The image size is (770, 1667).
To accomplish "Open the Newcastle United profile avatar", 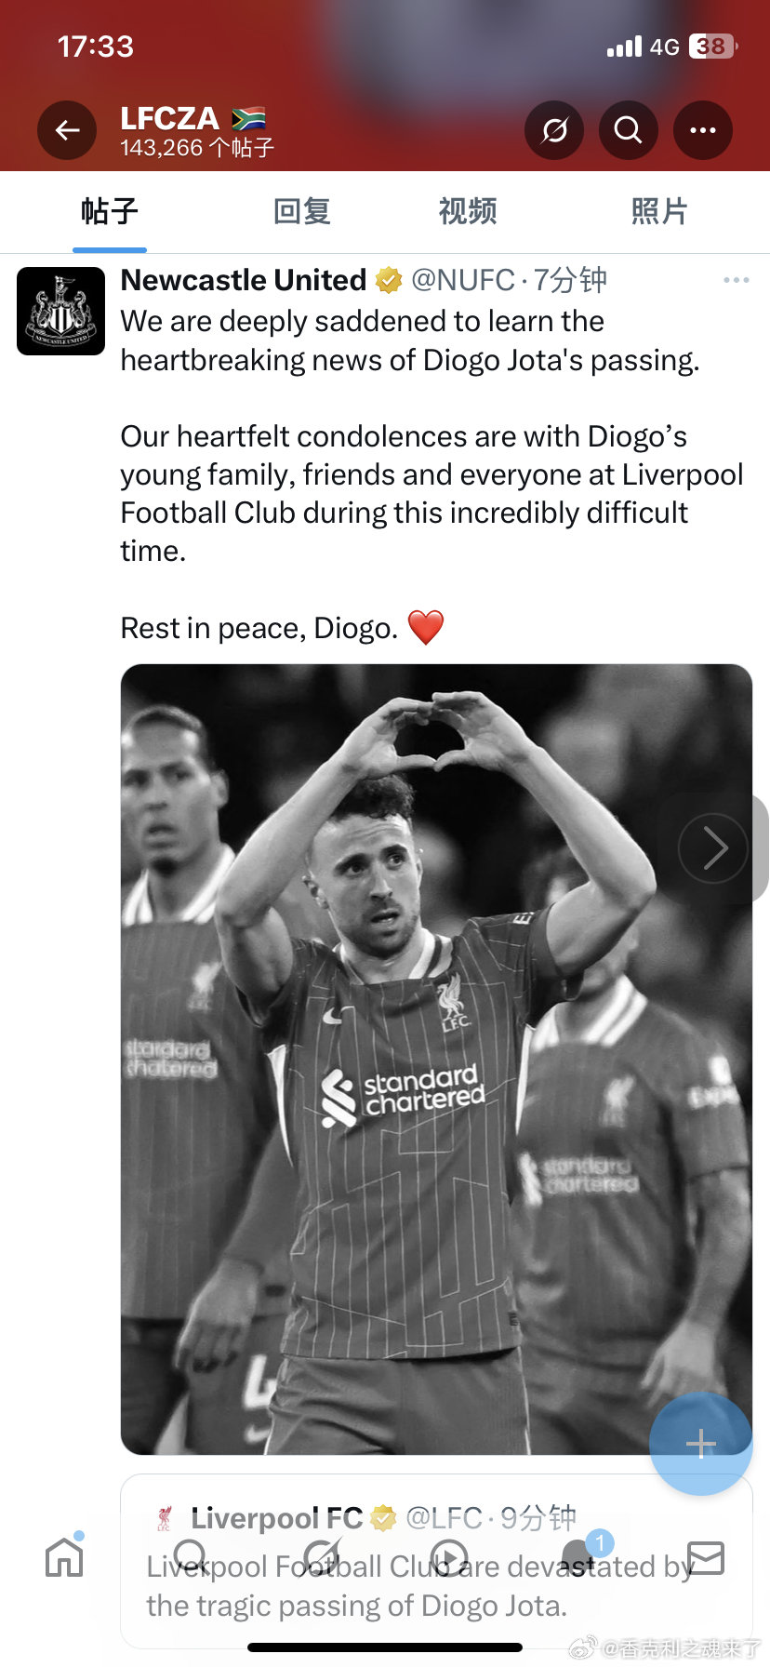I will pyautogui.click(x=61, y=311).
